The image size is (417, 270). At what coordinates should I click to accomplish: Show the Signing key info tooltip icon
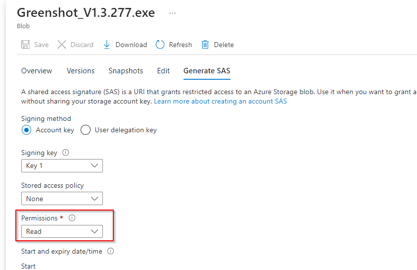tap(66, 153)
